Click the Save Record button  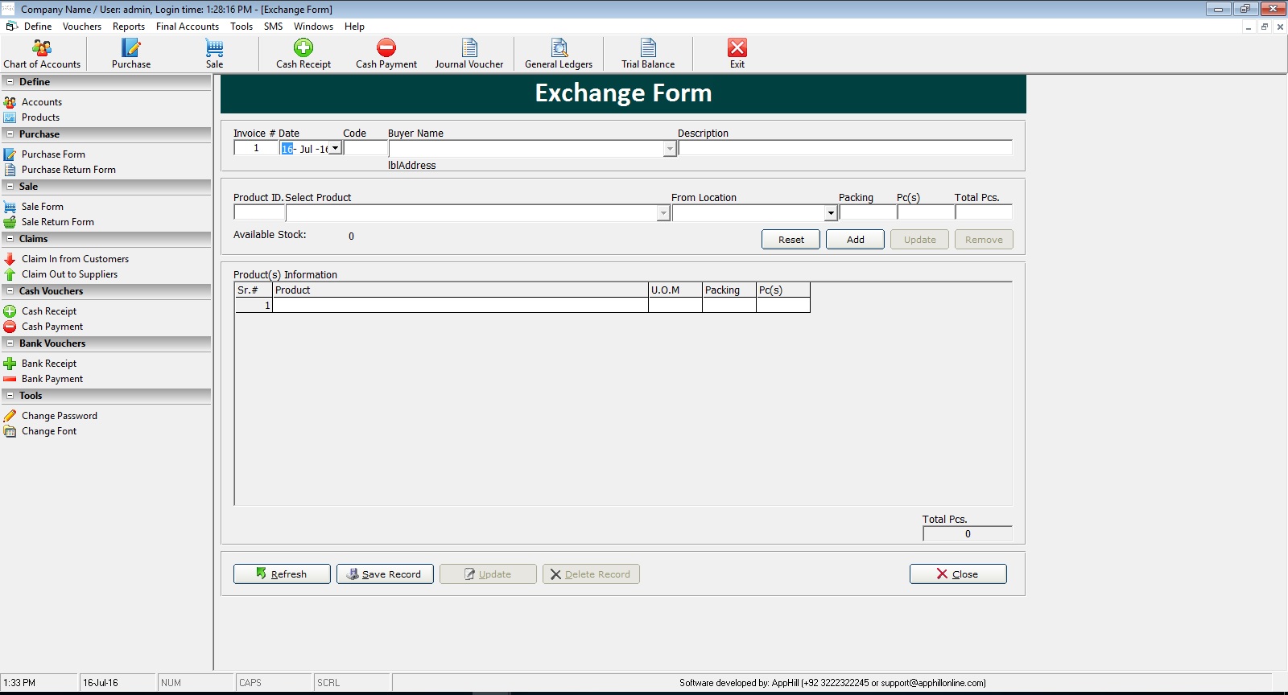click(385, 574)
